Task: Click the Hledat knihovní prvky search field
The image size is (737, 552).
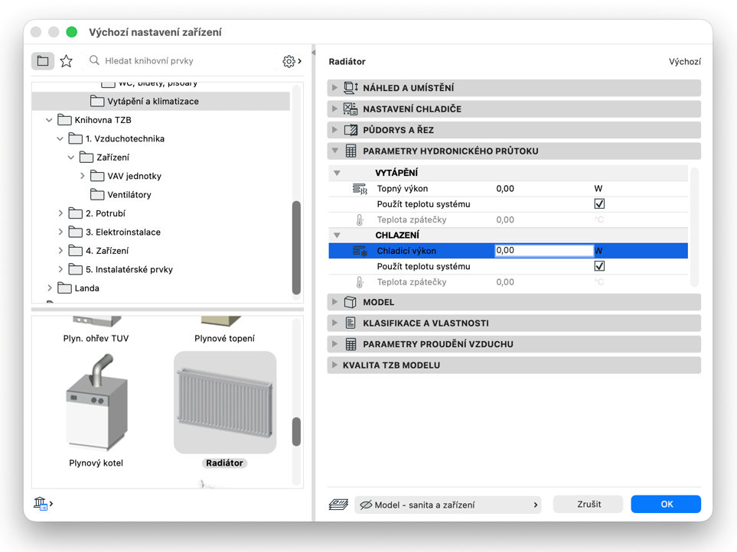Action: tap(181, 61)
